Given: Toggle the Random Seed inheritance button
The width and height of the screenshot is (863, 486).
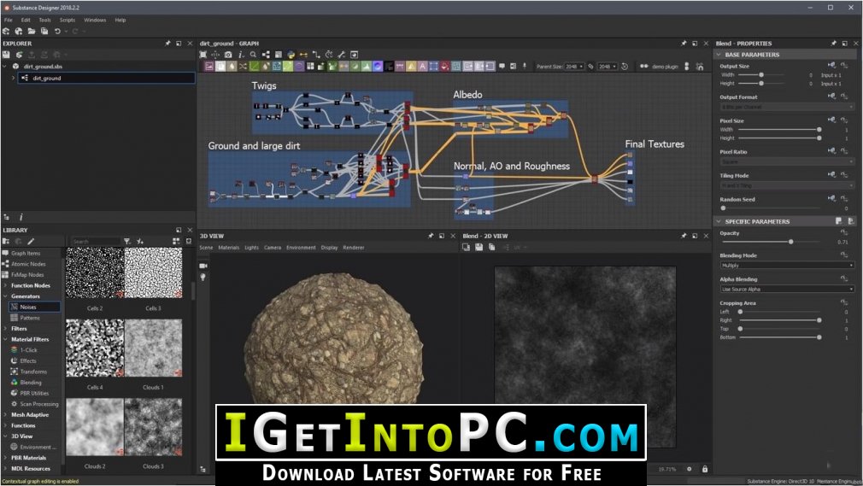Looking at the screenshot, I should [831, 199].
